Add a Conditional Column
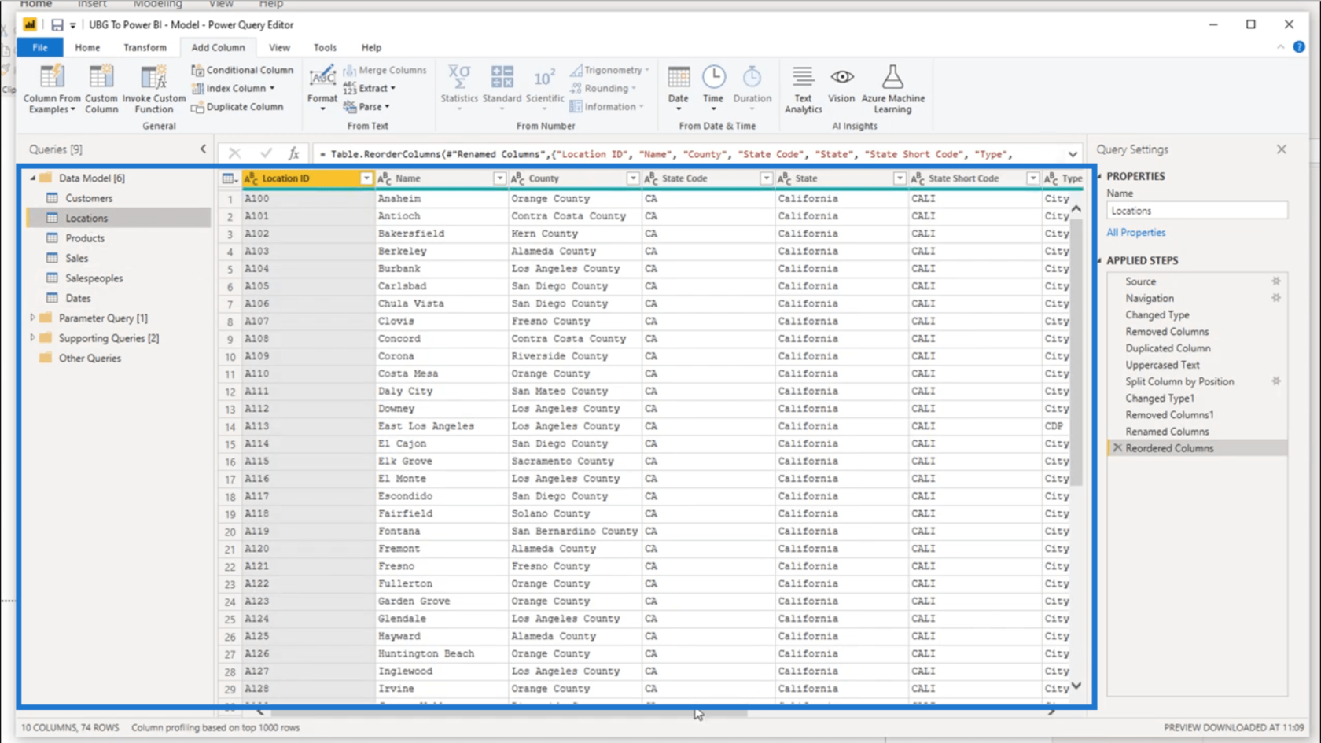 tap(242, 70)
